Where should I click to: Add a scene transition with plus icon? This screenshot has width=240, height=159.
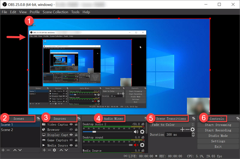182,130
